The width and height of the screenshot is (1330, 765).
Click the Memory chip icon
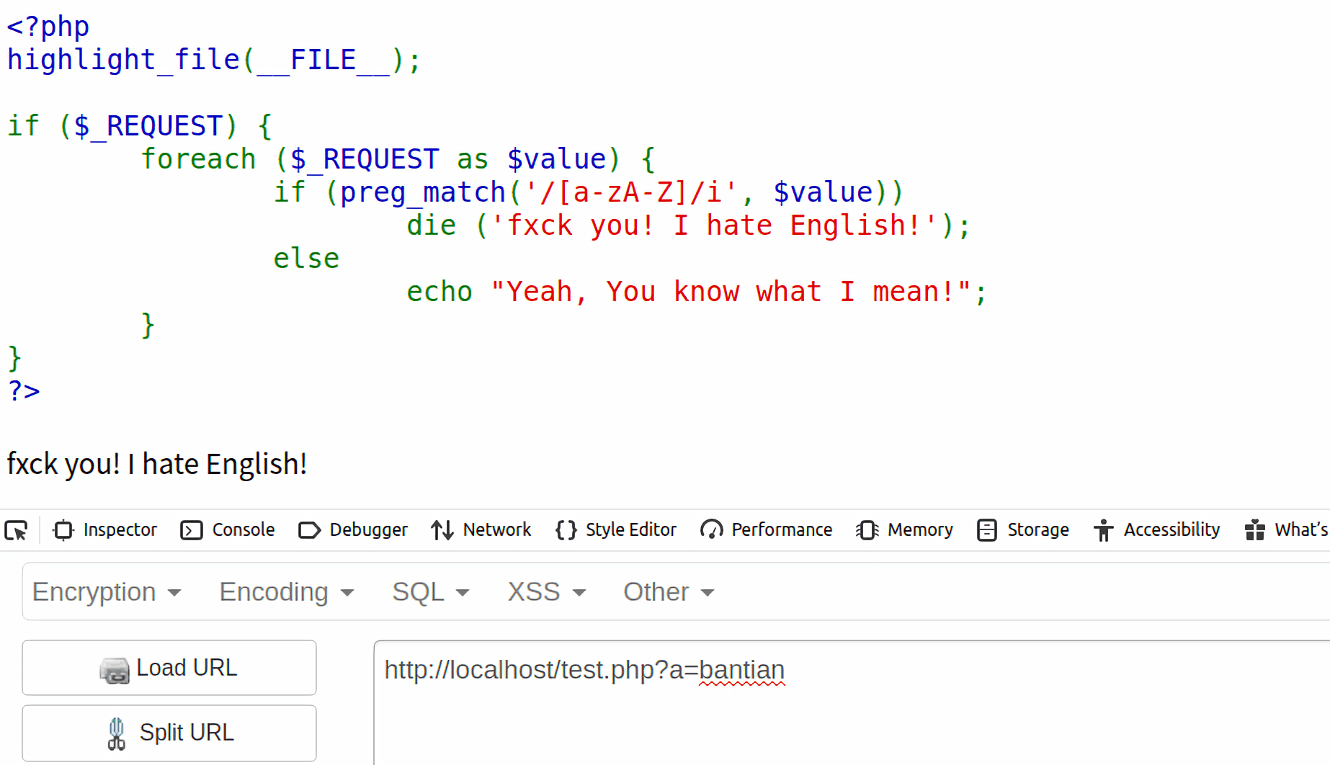click(x=867, y=530)
